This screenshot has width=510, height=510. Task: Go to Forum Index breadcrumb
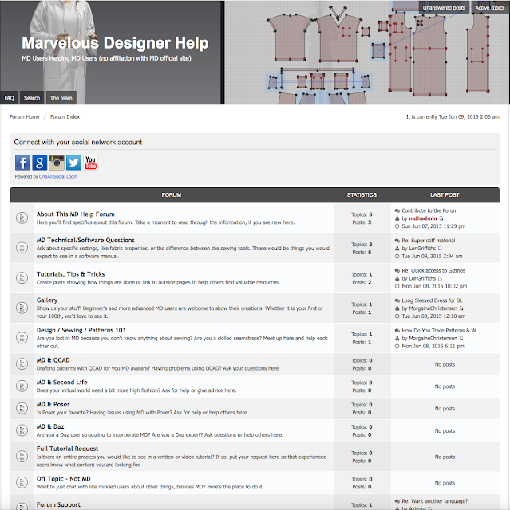(65, 117)
